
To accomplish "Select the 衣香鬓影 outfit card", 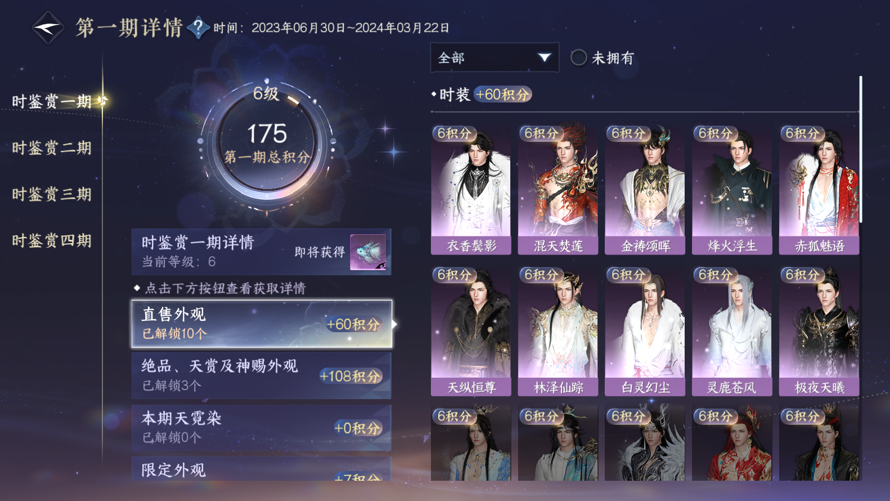I will [x=471, y=190].
